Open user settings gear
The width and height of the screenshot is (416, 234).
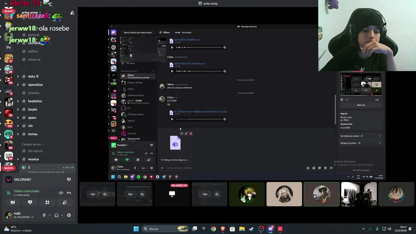click(69, 215)
